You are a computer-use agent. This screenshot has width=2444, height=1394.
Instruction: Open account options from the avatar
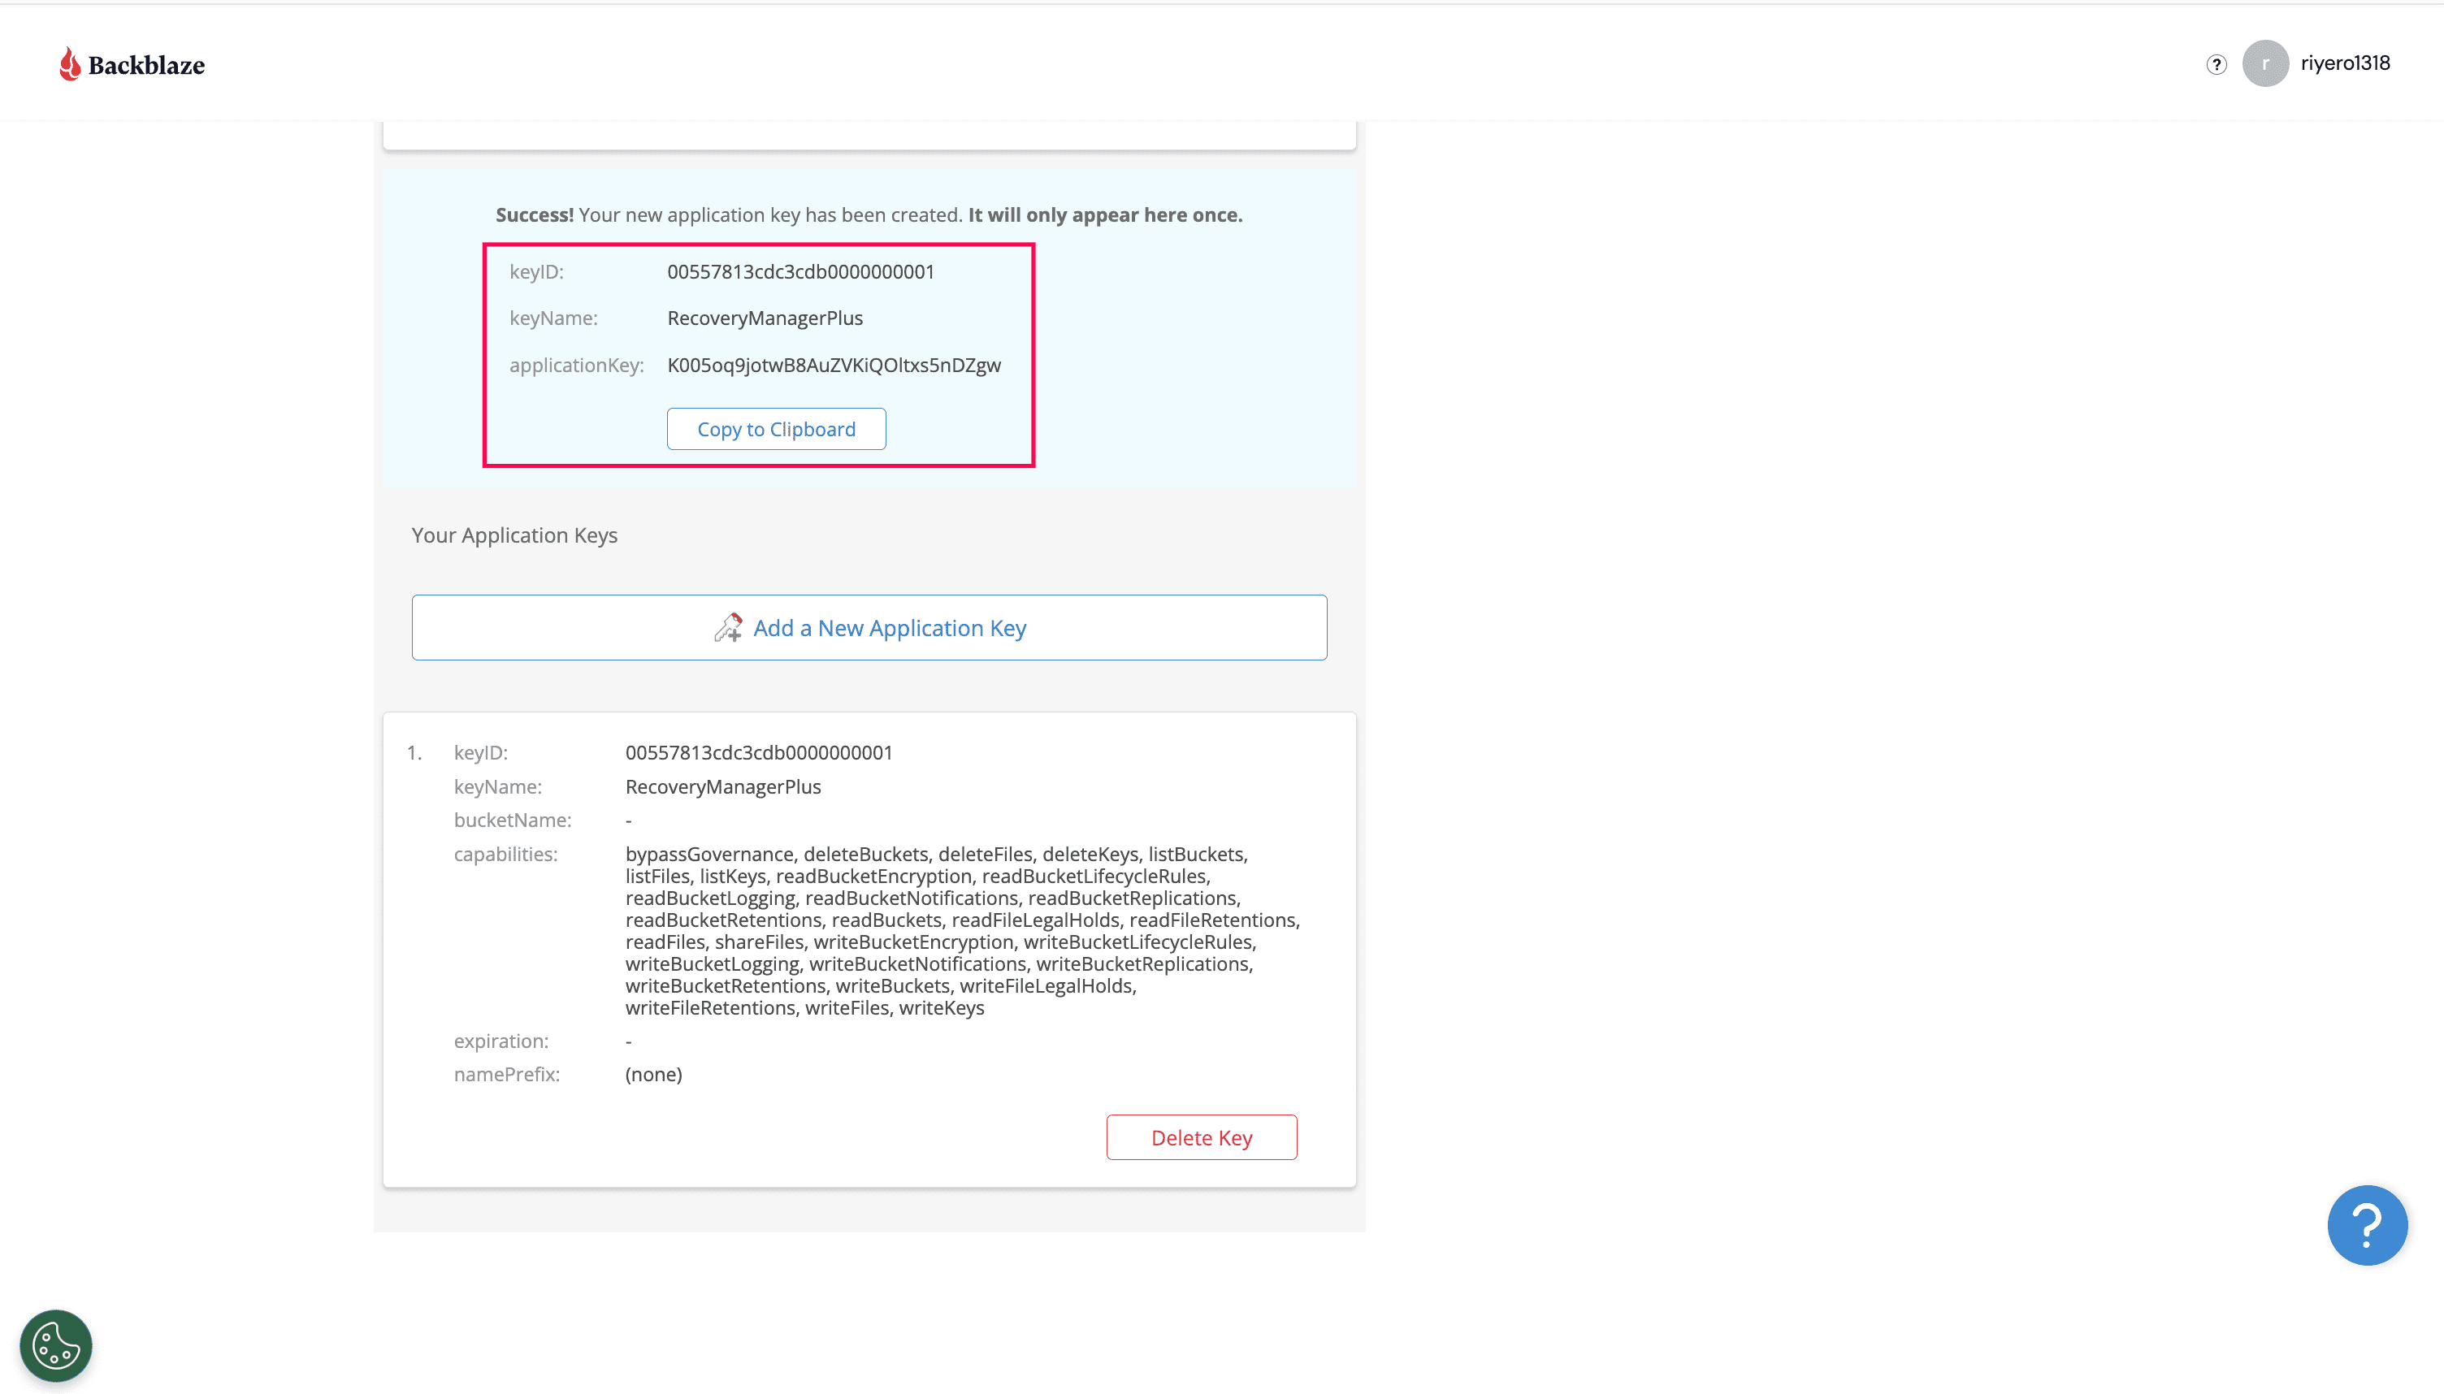(x=2265, y=63)
